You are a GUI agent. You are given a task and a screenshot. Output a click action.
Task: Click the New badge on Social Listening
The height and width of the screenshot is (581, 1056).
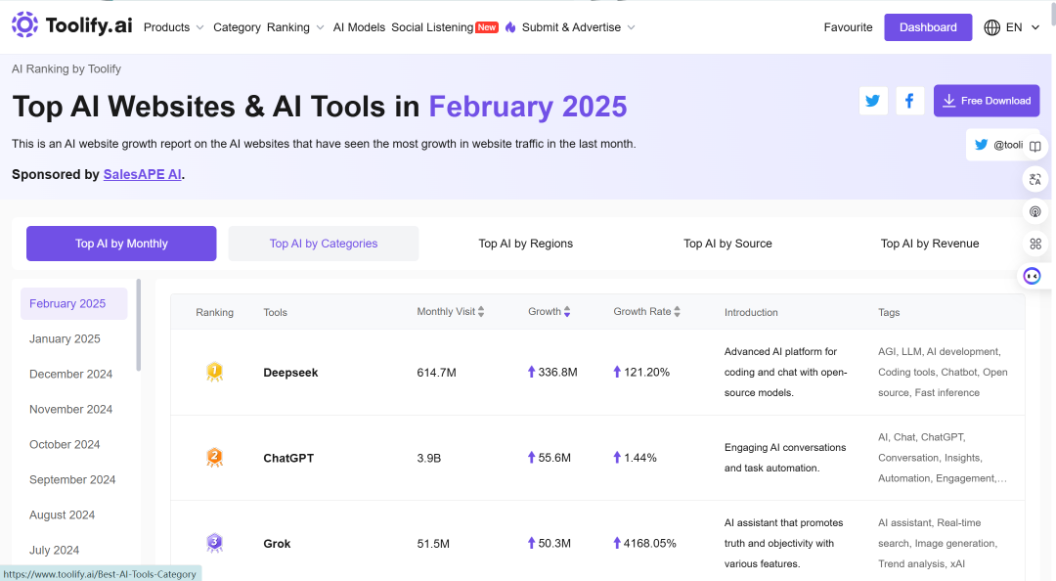pyautogui.click(x=487, y=27)
